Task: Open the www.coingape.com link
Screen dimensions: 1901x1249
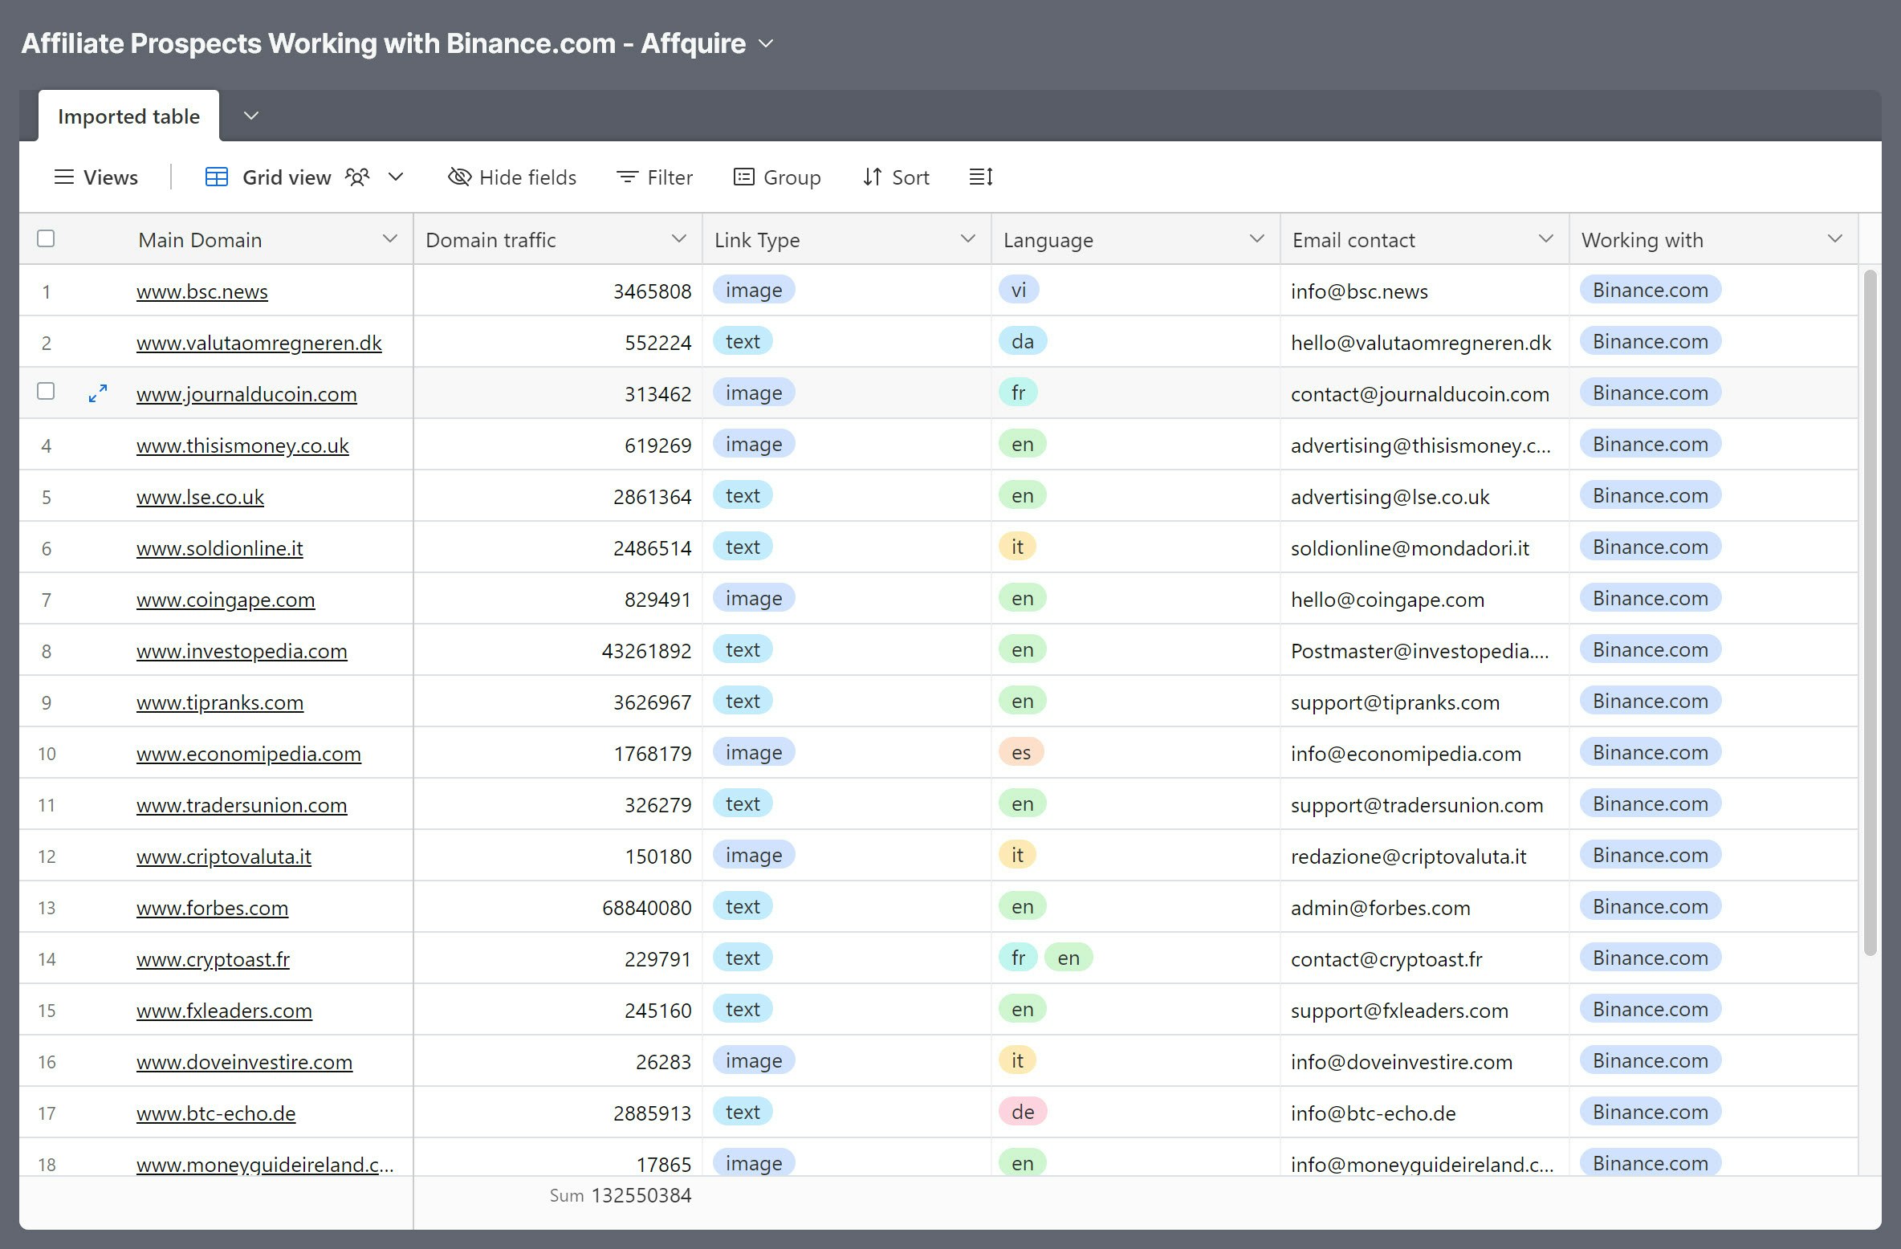Action: click(226, 600)
